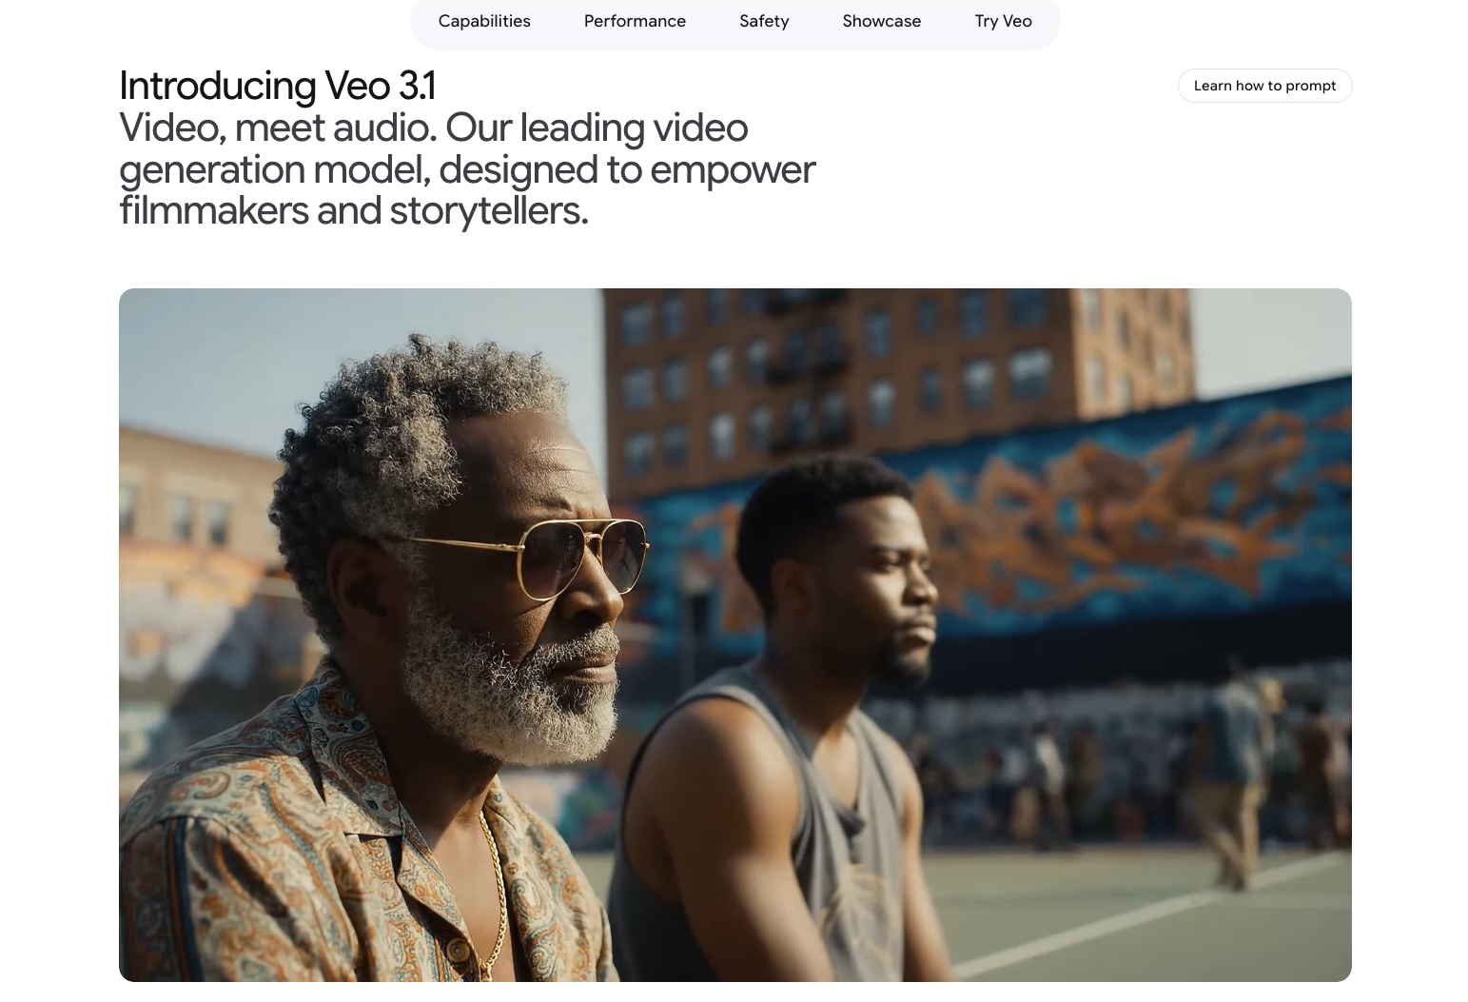Viewport: 1468px width, 1002px height.
Task: Click the paisley shirt button near the necklace
Action: (x=459, y=950)
